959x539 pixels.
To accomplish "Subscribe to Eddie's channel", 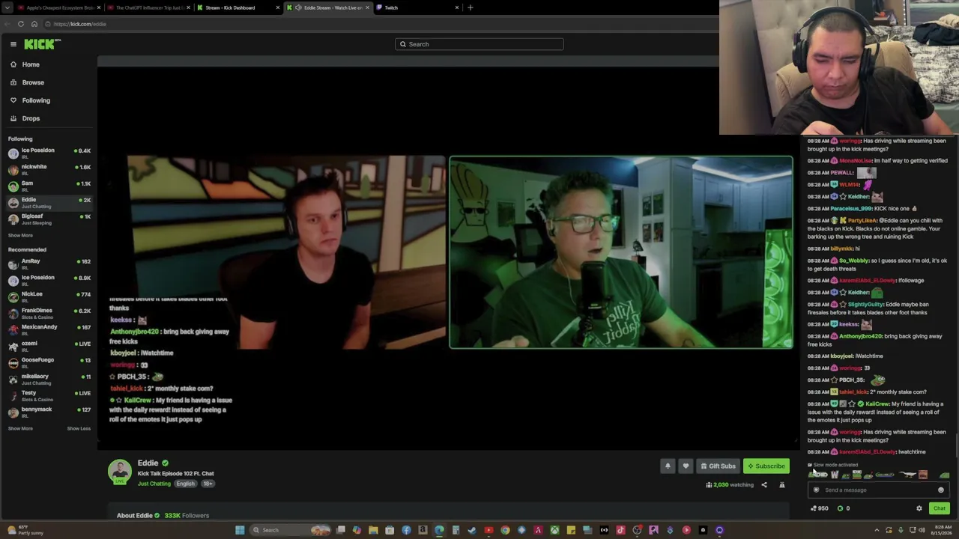I will point(766,466).
